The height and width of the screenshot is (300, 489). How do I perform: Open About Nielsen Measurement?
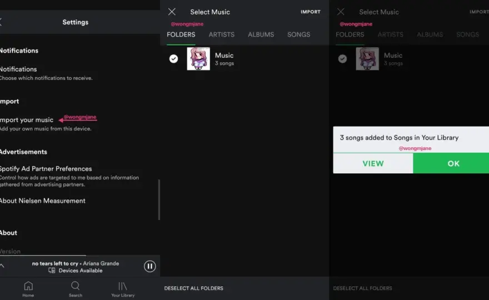[42, 201]
